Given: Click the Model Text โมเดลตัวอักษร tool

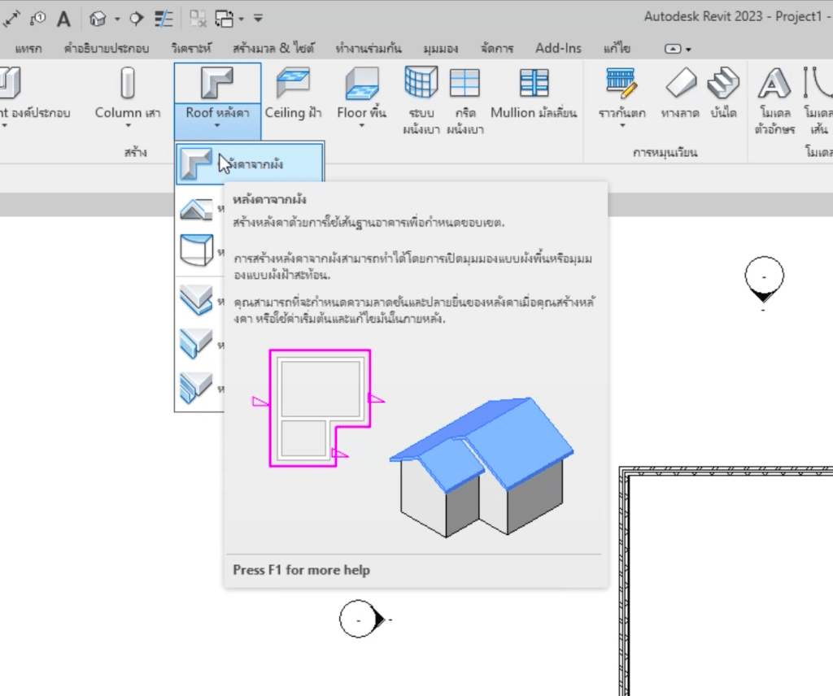Looking at the screenshot, I should (774, 94).
